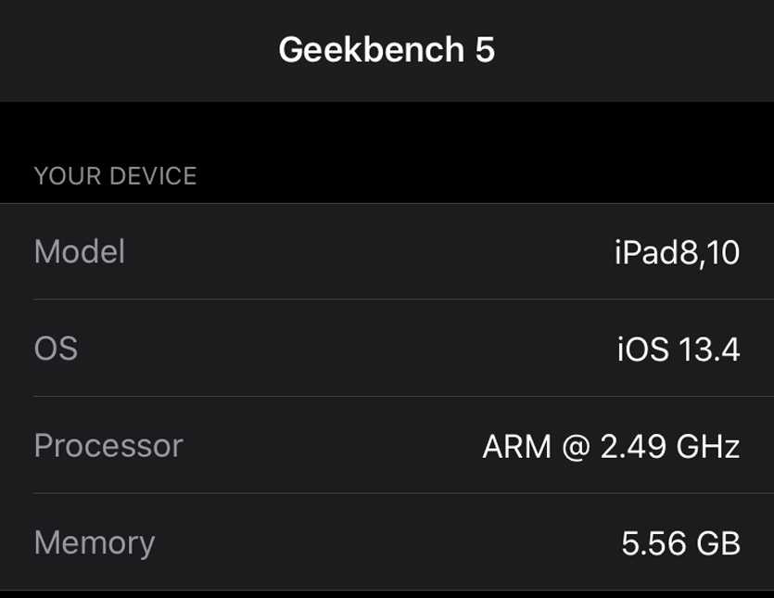Click the GHz unit text
This screenshot has width=774, height=598.
pyautogui.click(x=709, y=447)
